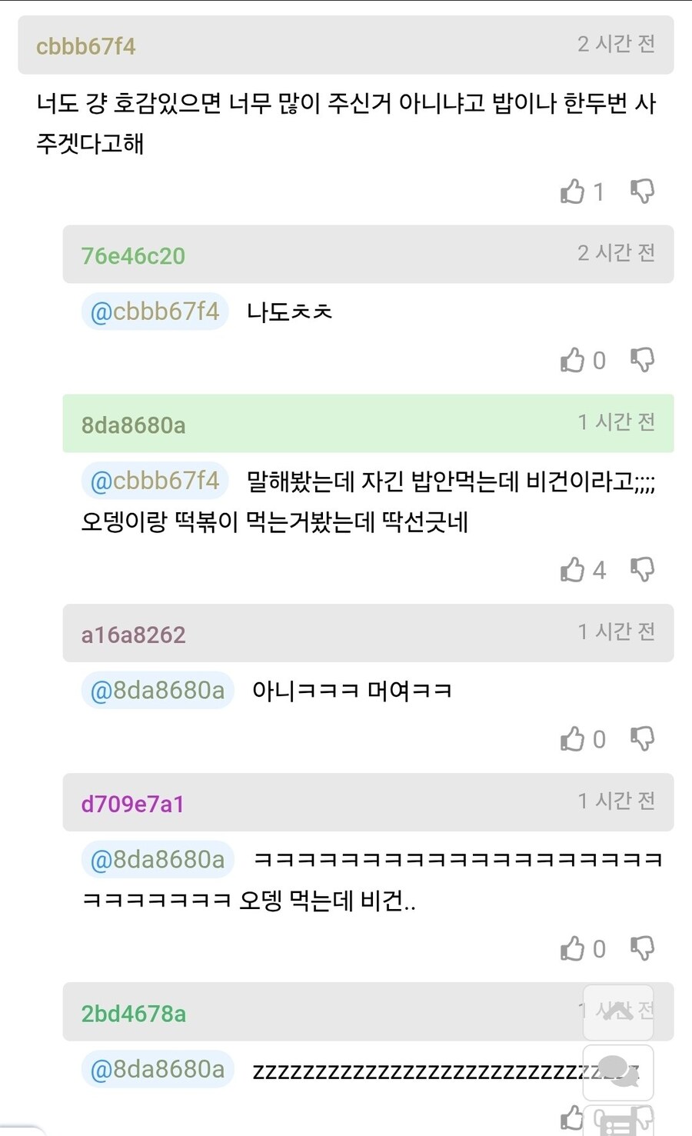Open 8da8680a's profile via username
The width and height of the screenshot is (692, 1136).
132,425
